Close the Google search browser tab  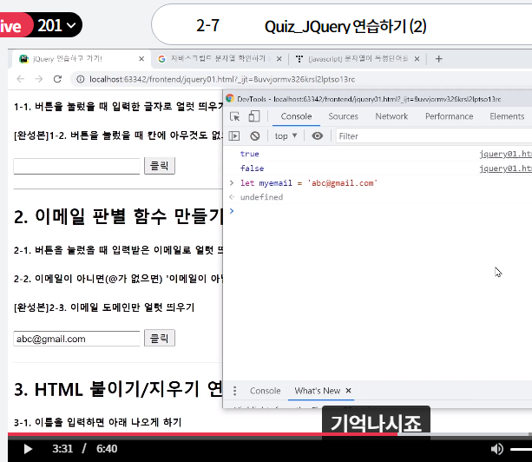pos(279,59)
